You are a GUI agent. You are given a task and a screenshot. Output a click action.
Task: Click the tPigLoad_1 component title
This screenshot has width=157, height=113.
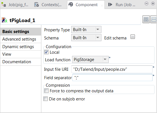[22, 20]
